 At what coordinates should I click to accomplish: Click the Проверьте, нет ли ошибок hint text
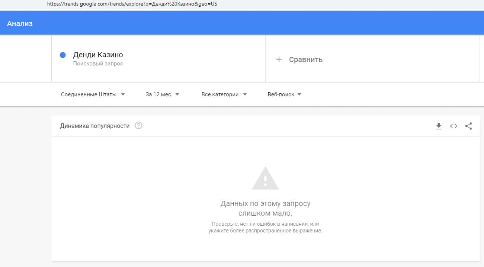tap(265, 227)
